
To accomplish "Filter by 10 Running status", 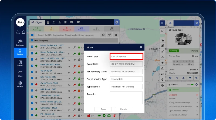I will (x=37, y=29).
